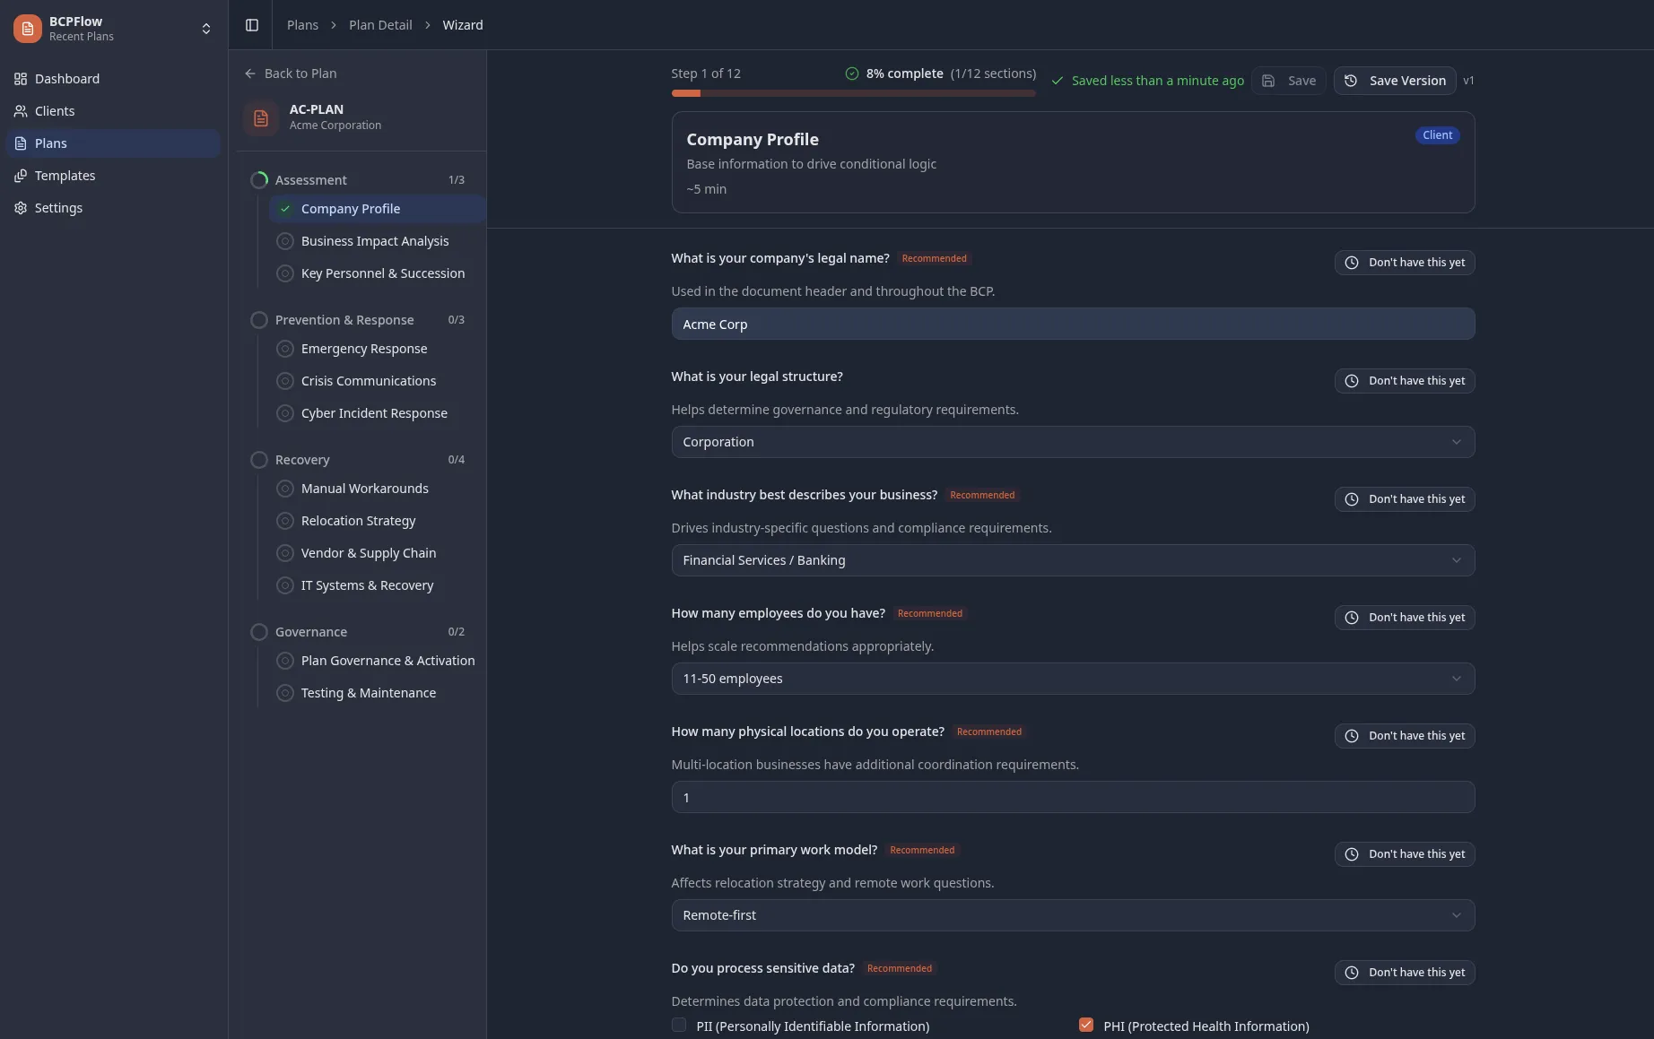Click the AC-PLAN document icon
This screenshot has height=1039, width=1654.
click(261, 117)
